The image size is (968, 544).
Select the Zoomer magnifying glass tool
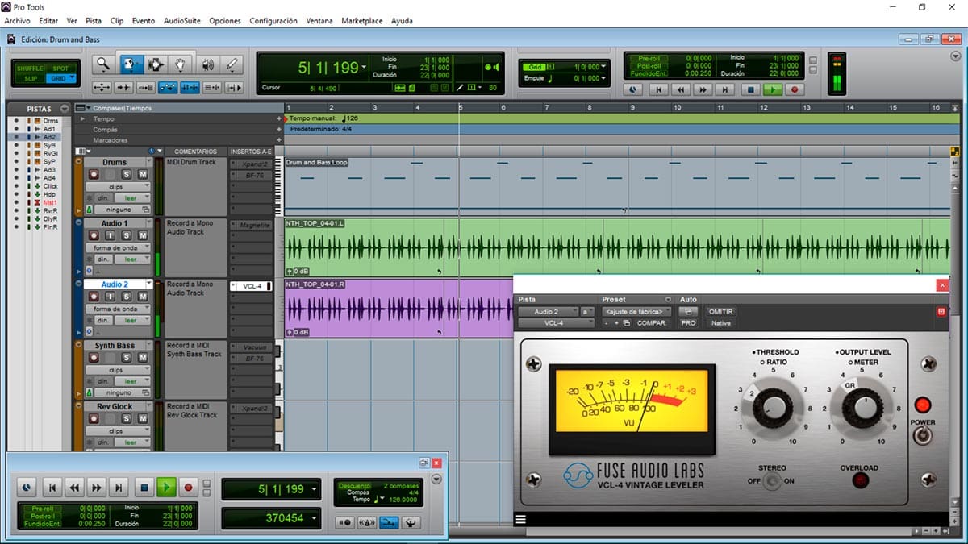tap(103, 64)
